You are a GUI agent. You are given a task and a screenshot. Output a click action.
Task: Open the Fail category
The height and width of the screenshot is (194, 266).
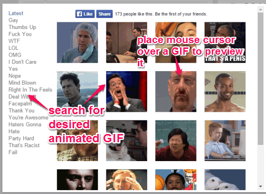click(x=13, y=152)
